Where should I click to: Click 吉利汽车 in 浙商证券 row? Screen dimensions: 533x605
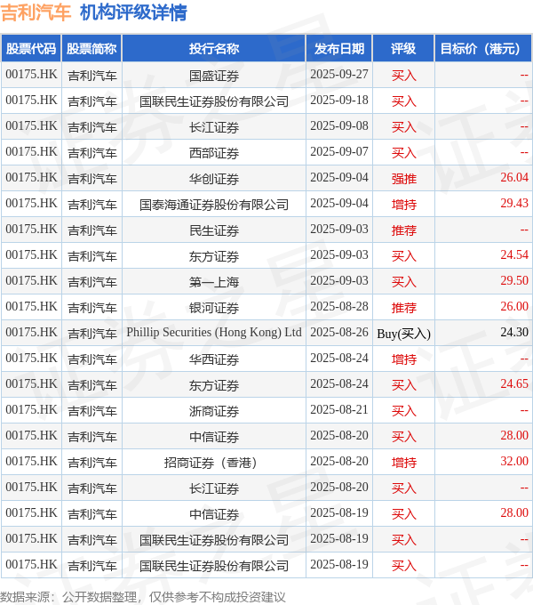point(92,411)
